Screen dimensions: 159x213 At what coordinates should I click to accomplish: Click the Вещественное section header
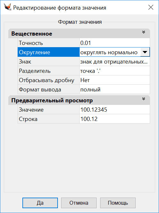(79, 33)
